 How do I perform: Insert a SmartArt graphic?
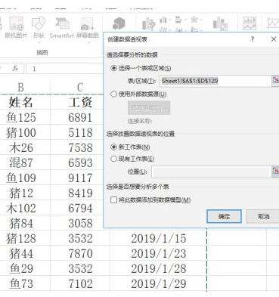(62, 27)
